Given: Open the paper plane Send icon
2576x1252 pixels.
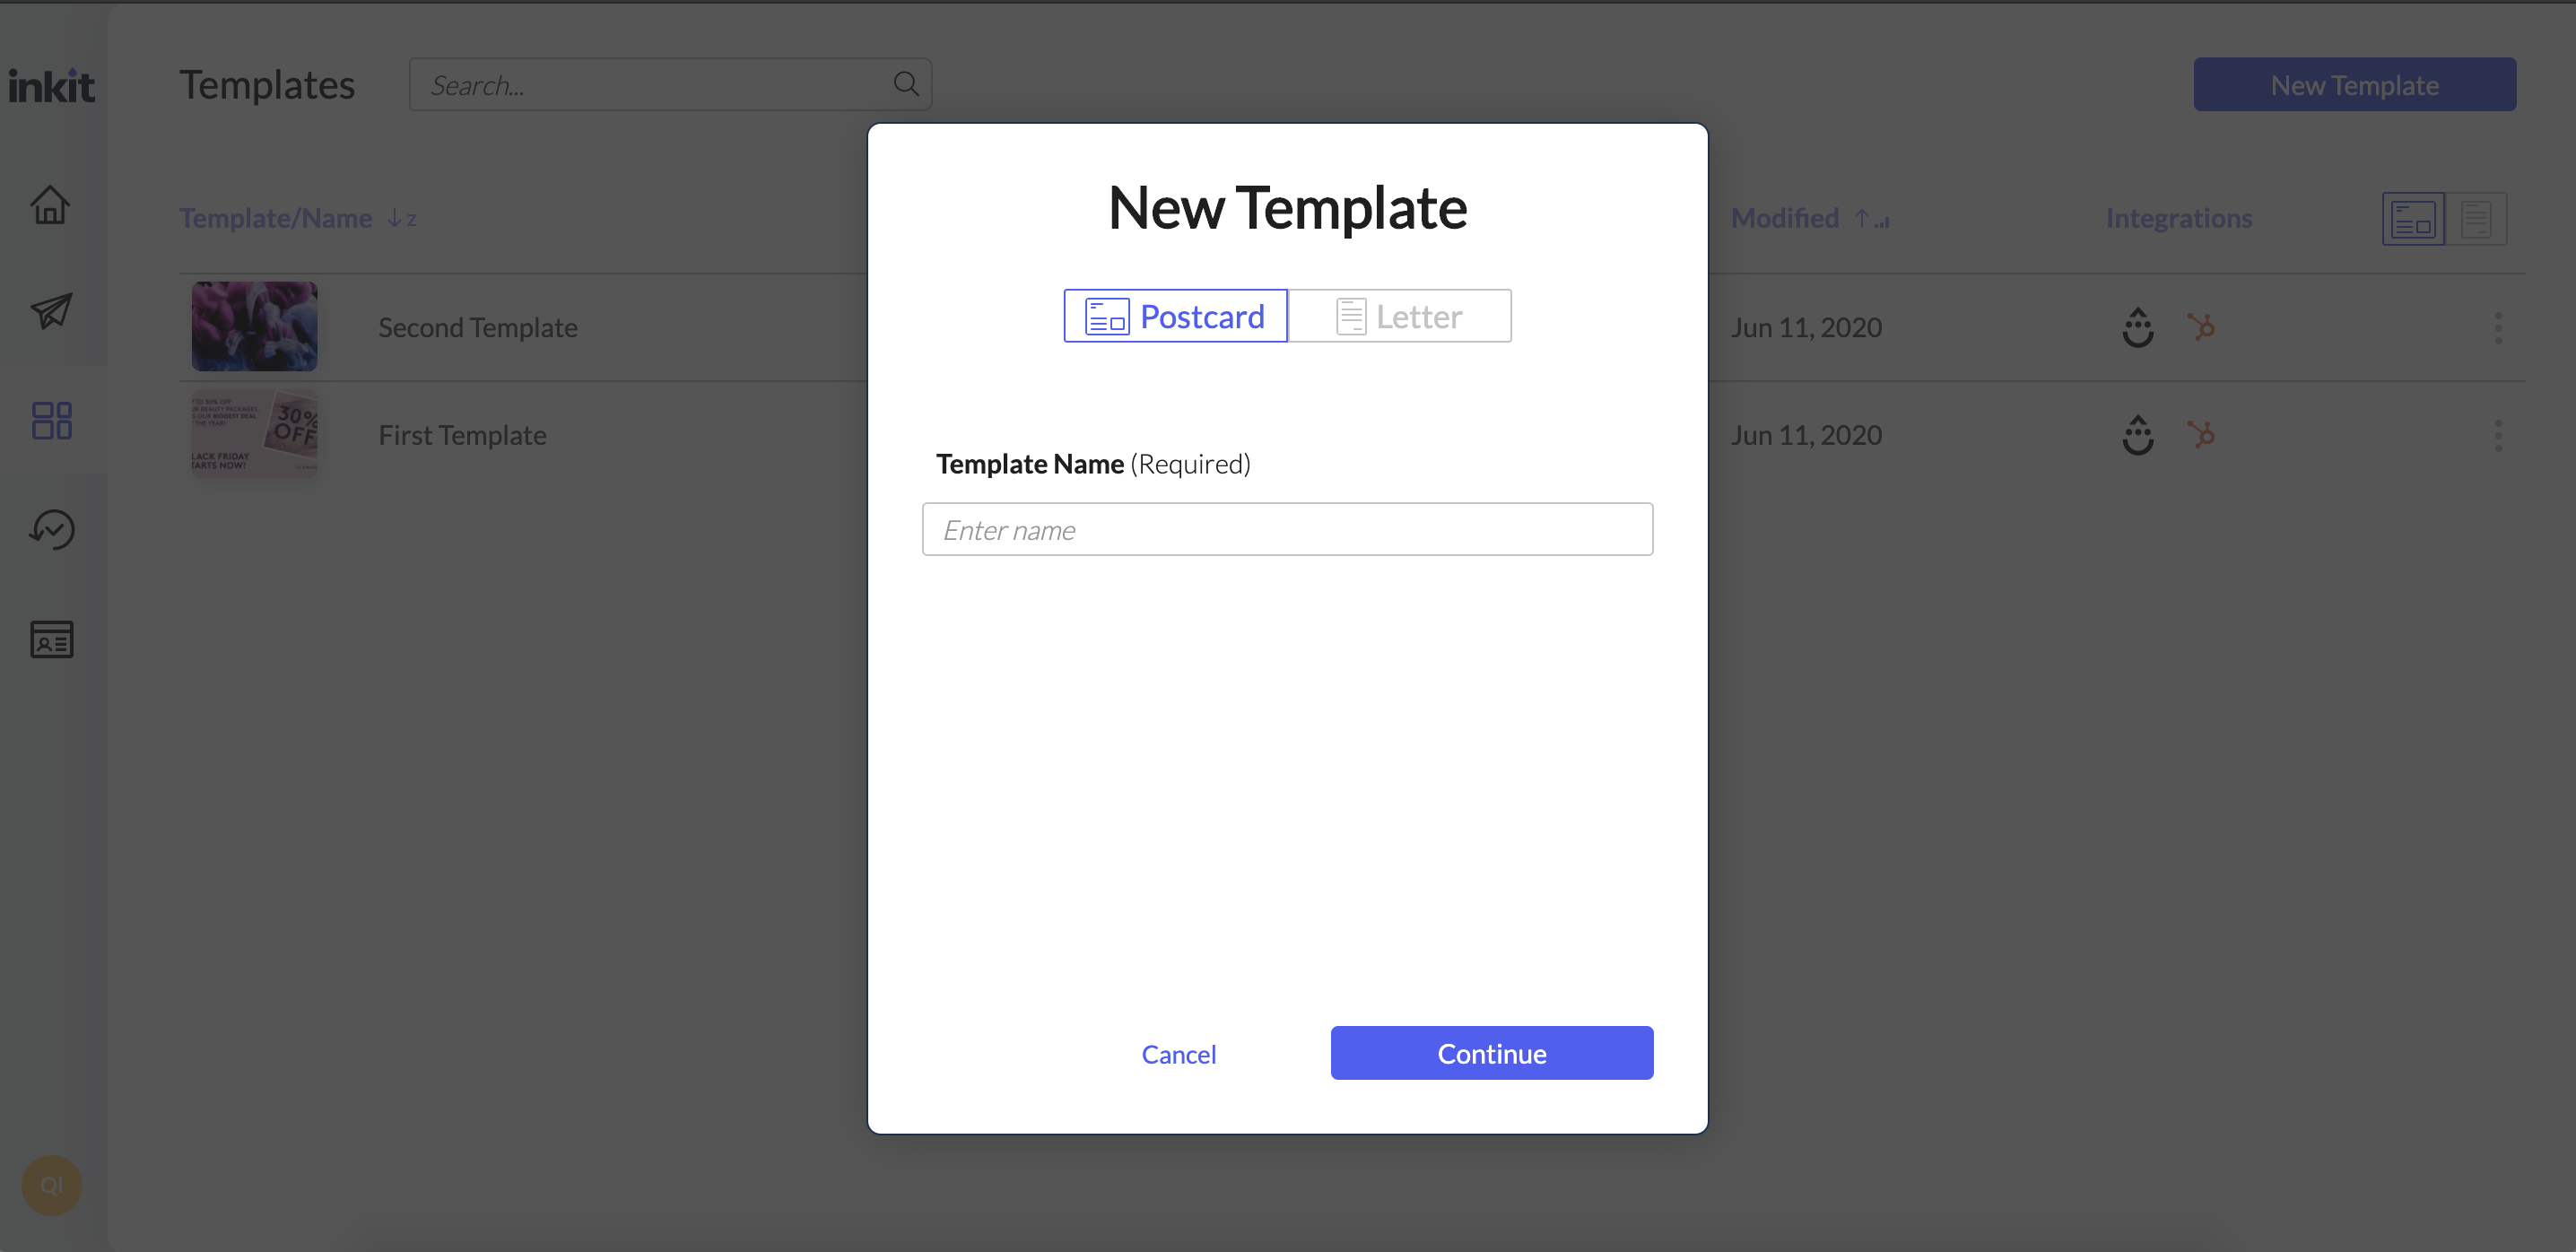Looking at the screenshot, I should [x=51, y=311].
